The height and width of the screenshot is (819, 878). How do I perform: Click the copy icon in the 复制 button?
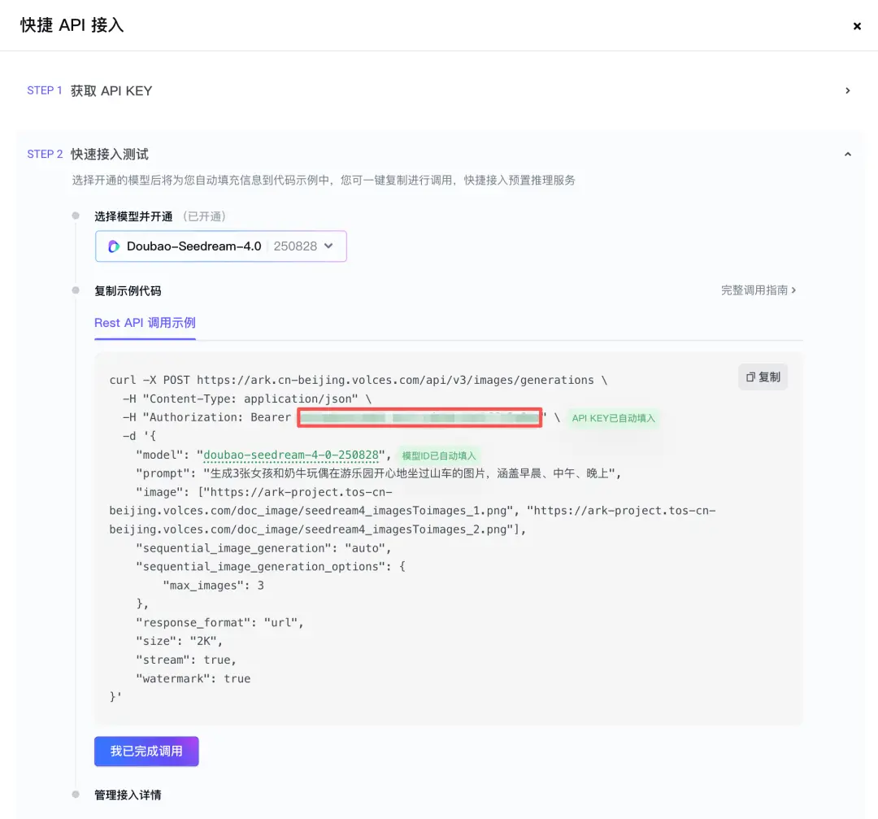click(750, 377)
